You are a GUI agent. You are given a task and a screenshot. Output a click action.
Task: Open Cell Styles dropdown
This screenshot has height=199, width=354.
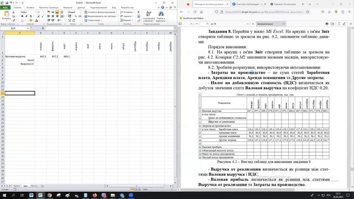pyautogui.click(x=93, y=20)
